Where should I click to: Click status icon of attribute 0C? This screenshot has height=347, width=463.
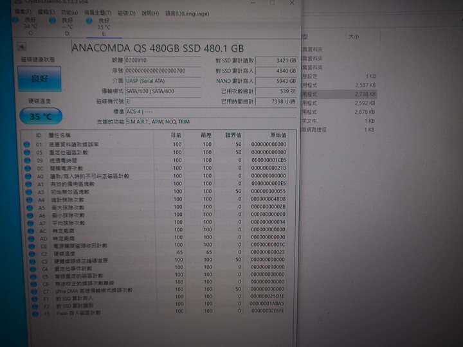tap(28, 168)
